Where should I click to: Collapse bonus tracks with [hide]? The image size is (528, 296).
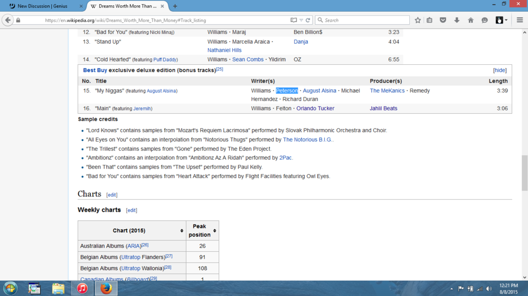pos(499,70)
